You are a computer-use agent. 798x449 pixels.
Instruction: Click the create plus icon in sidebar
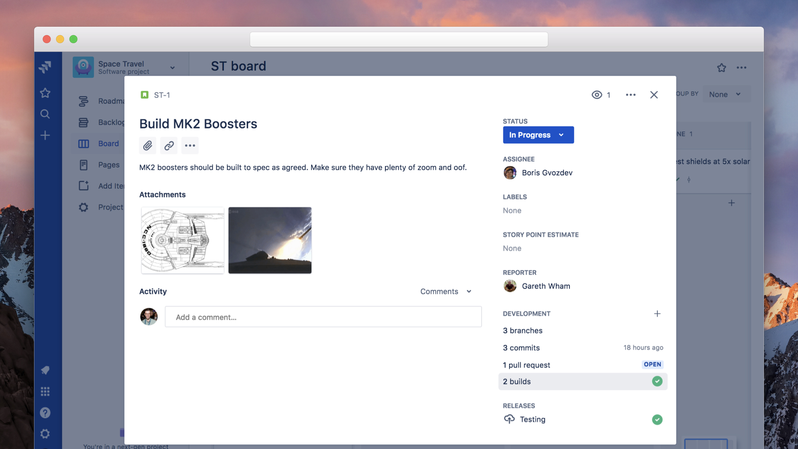tap(45, 135)
